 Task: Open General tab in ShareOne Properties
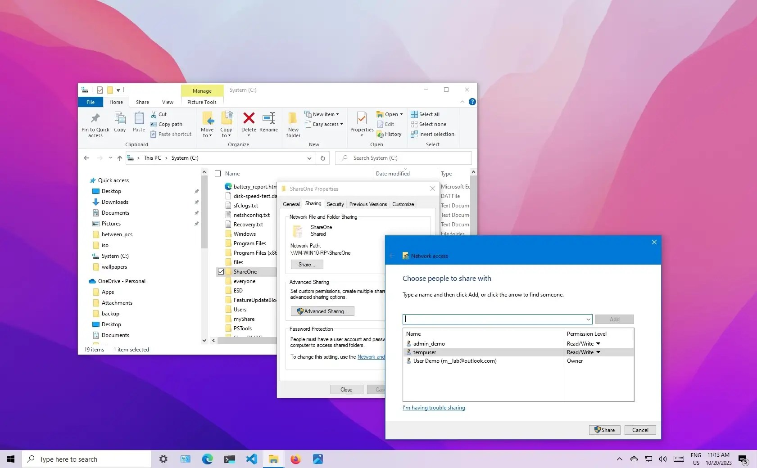click(291, 204)
